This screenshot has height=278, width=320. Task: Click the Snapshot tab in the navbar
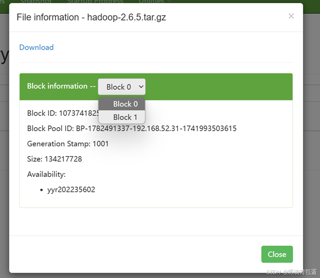pyautogui.click(x=36, y=1)
